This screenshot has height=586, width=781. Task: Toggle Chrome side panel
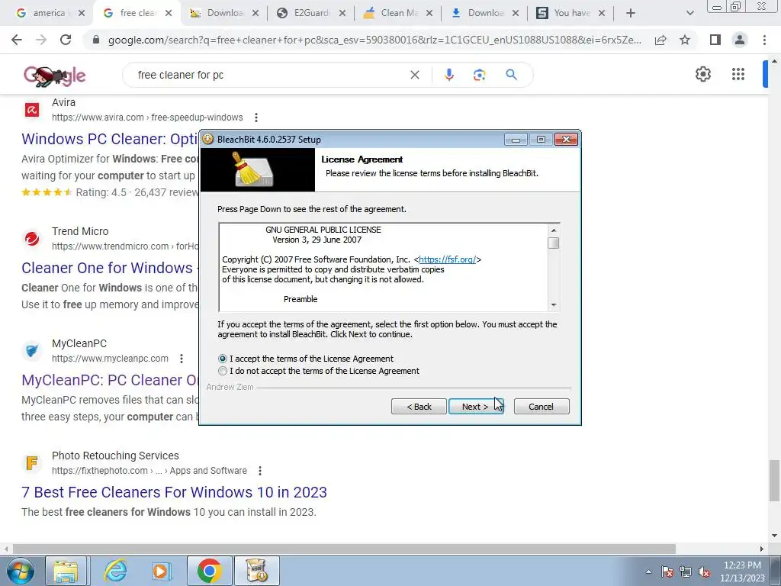click(x=715, y=40)
